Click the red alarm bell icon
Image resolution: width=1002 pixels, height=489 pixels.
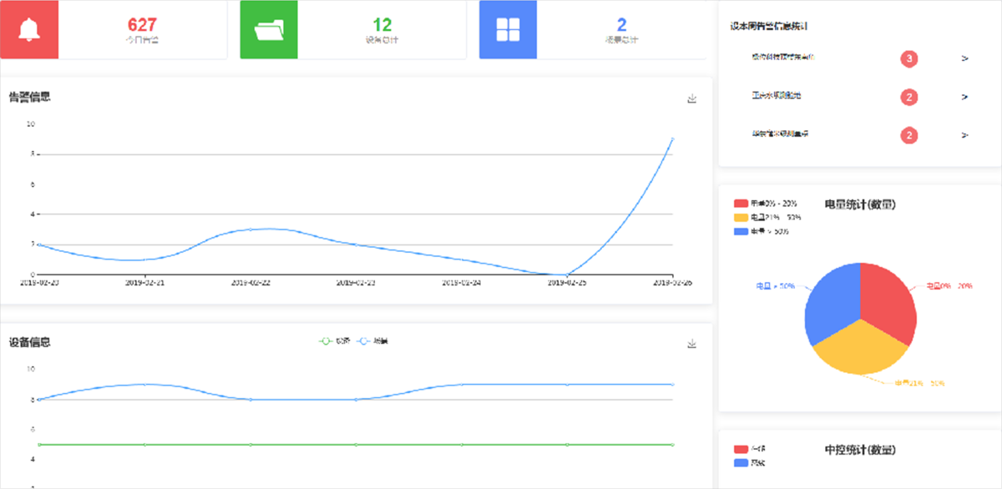pos(29,29)
